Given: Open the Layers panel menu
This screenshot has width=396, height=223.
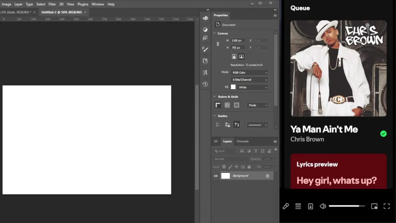Looking at the screenshot, I should click(x=275, y=141).
